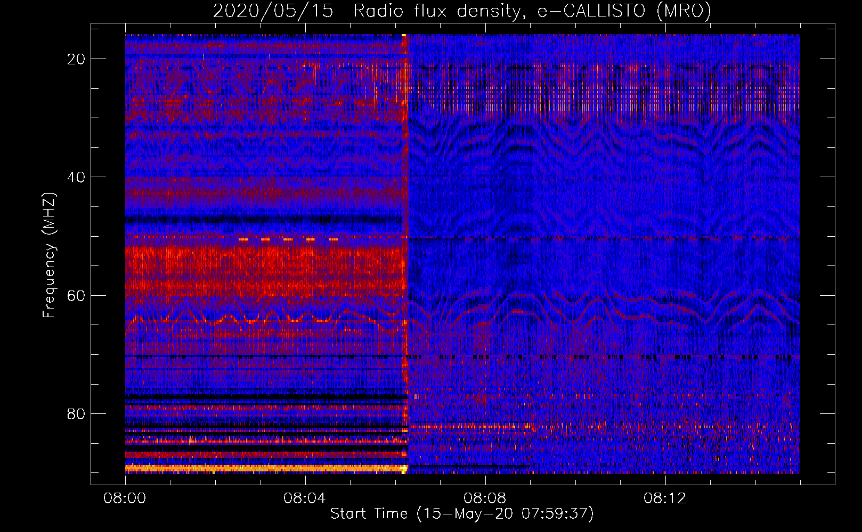862x532 pixels.
Task: Click the '60' frequency tick label
Action: tap(77, 295)
